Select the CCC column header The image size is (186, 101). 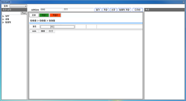(51, 31)
